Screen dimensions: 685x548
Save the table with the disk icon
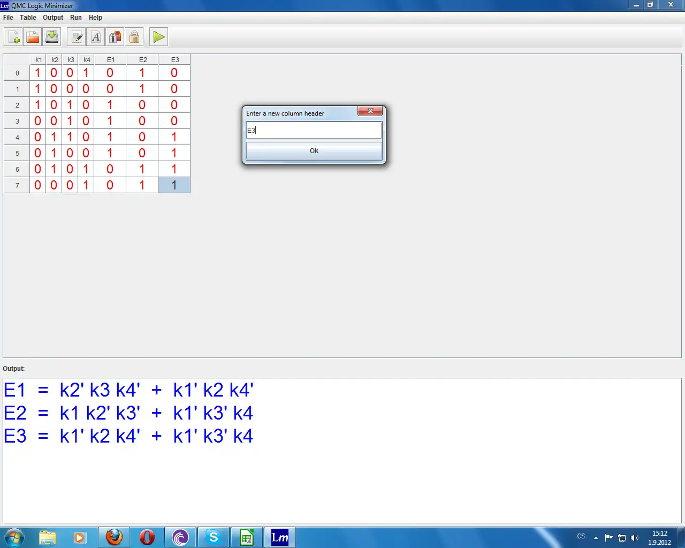point(52,37)
